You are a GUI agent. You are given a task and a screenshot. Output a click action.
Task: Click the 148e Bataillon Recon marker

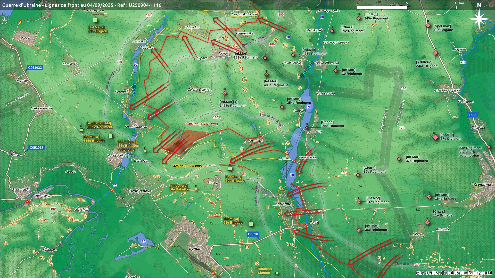307,127
